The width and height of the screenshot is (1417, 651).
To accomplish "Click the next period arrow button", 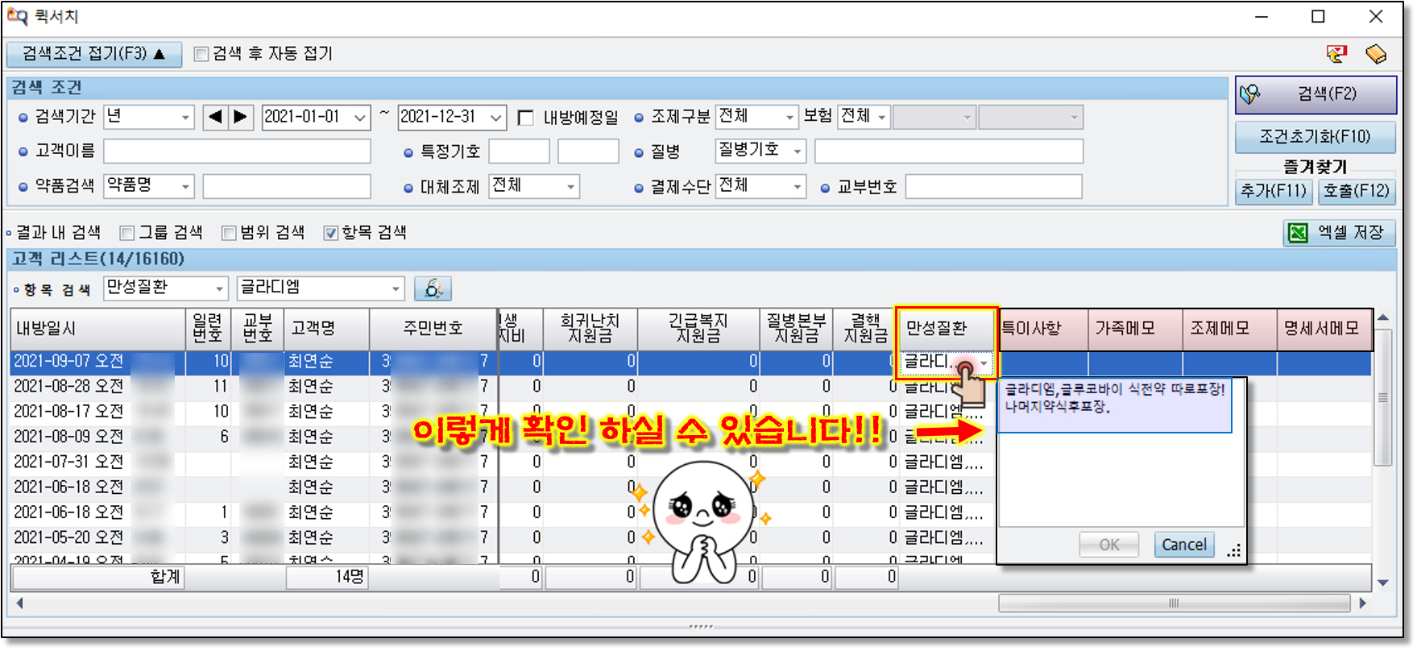I will (241, 117).
